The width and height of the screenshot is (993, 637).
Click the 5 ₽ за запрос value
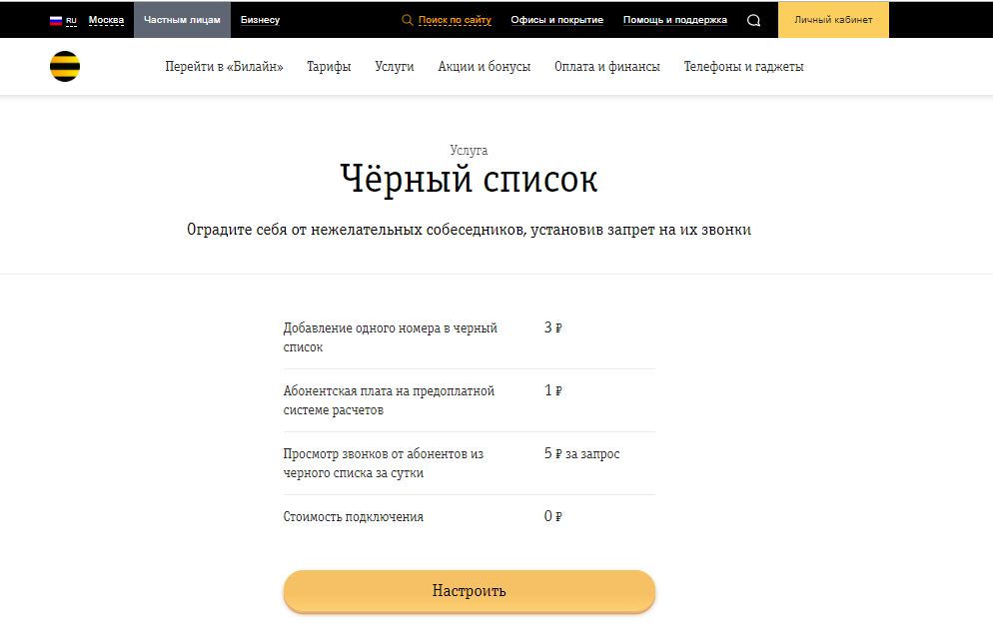tap(582, 453)
